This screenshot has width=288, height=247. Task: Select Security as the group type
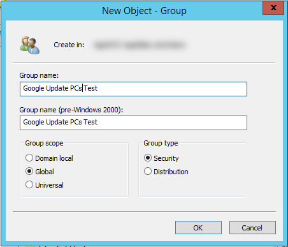(161, 158)
